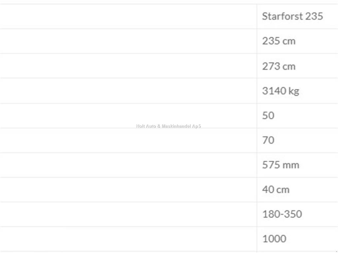Click the Starforst 235 header cell
Image resolution: width=338 pixels, height=253 pixels.
[297, 16]
